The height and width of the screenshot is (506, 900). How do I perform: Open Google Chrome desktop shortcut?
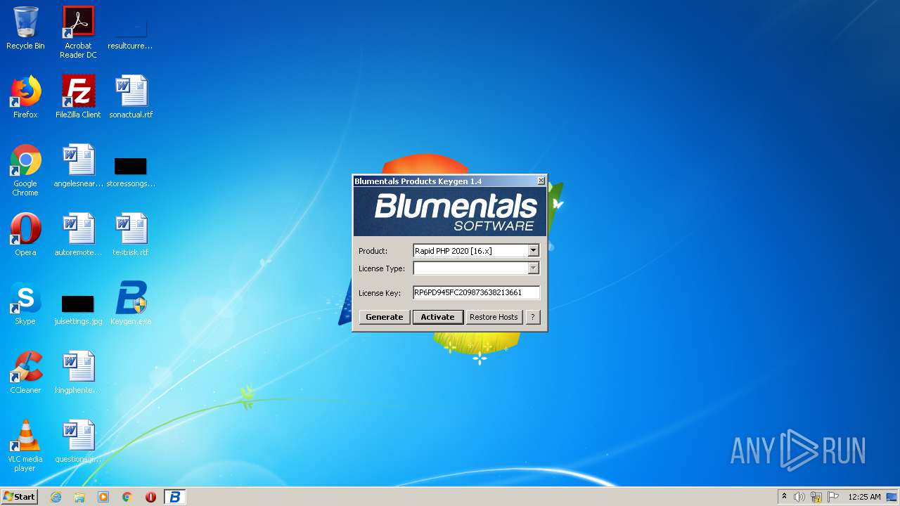point(25,170)
